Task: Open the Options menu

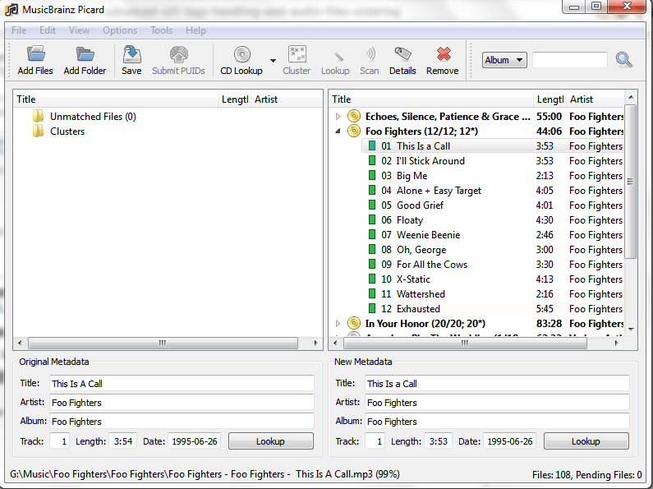Action: click(120, 30)
